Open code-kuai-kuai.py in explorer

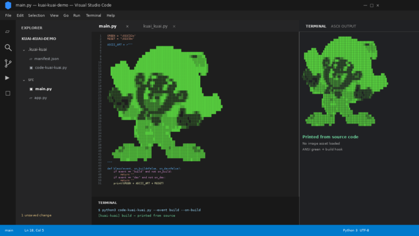click(x=51, y=67)
